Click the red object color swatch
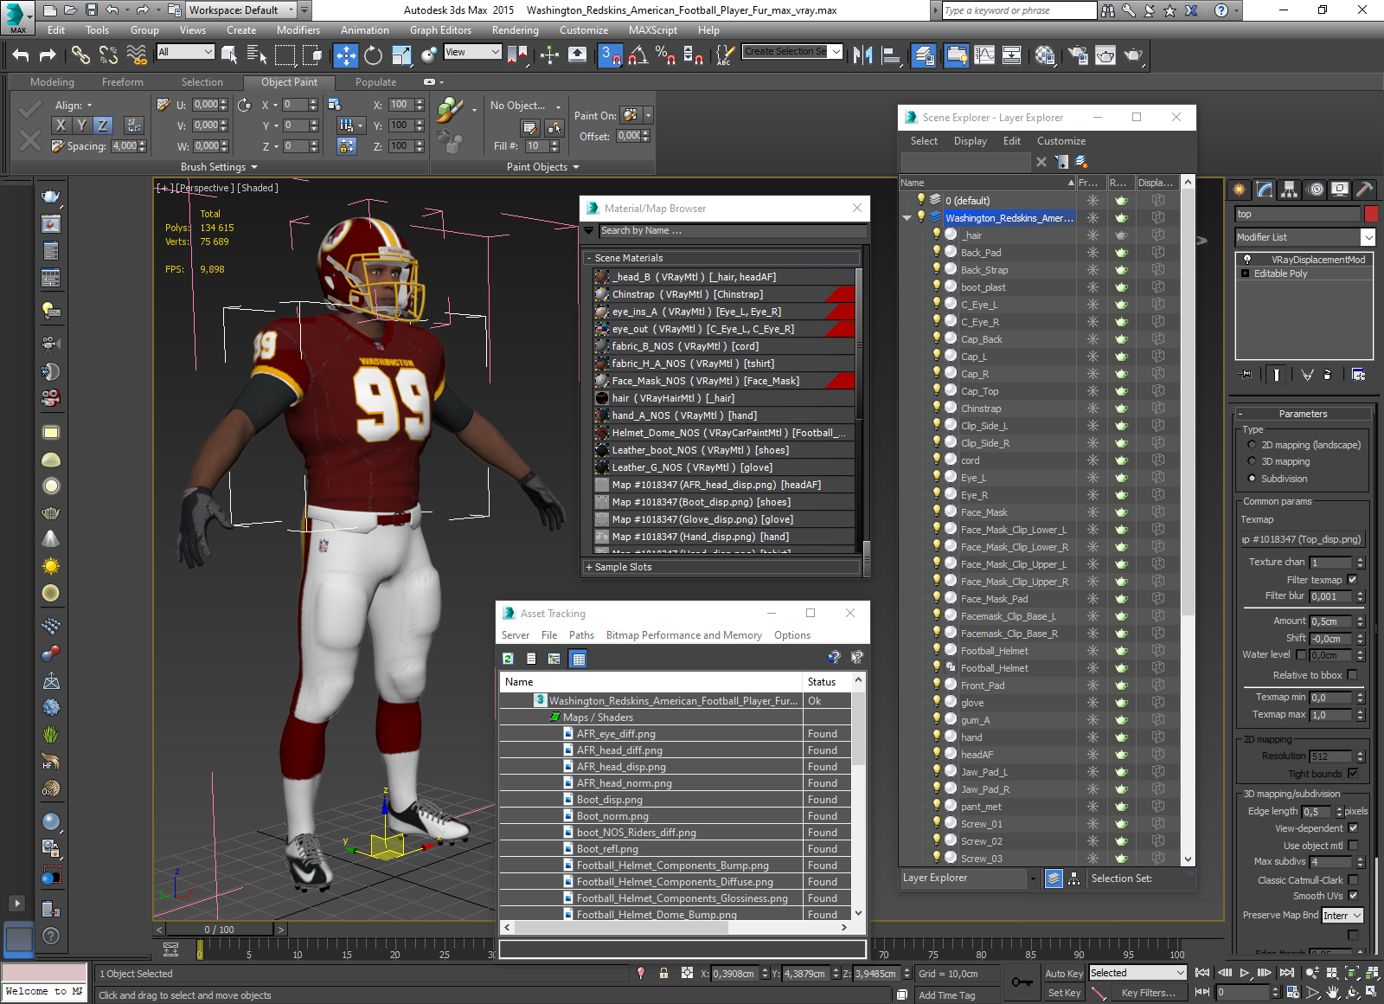Screen dimensions: 1384x1004 (1371, 214)
